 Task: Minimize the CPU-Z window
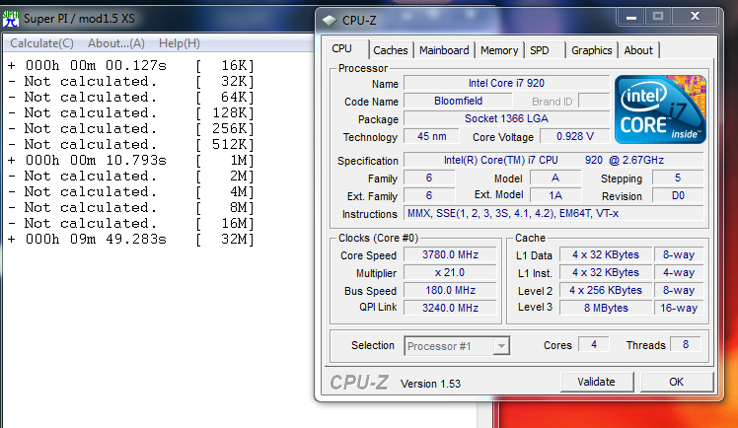point(631,17)
